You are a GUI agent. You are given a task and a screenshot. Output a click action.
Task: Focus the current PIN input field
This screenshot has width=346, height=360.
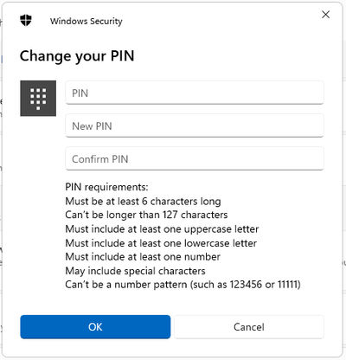click(x=195, y=93)
